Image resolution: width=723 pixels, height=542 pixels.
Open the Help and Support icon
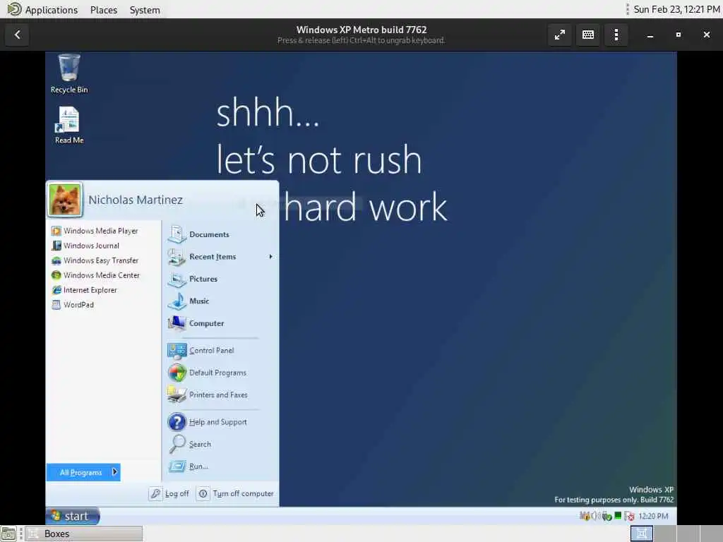[177, 422]
